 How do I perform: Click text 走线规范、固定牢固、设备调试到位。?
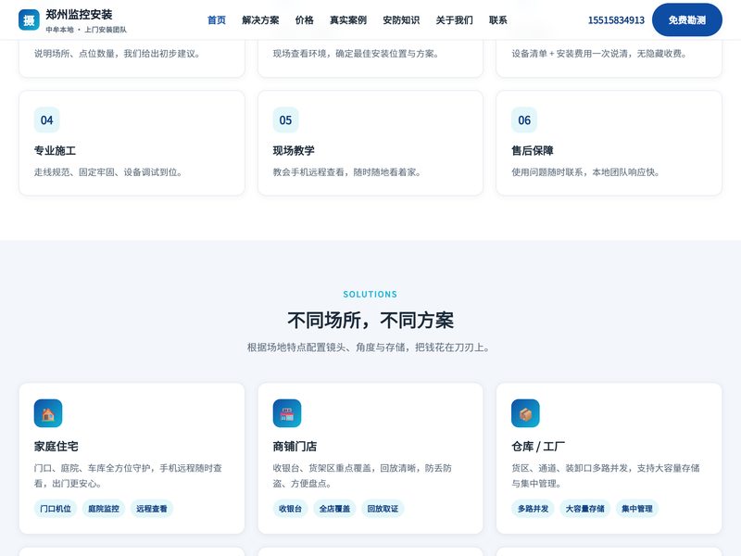pyautogui.click(x=108, y=172)
